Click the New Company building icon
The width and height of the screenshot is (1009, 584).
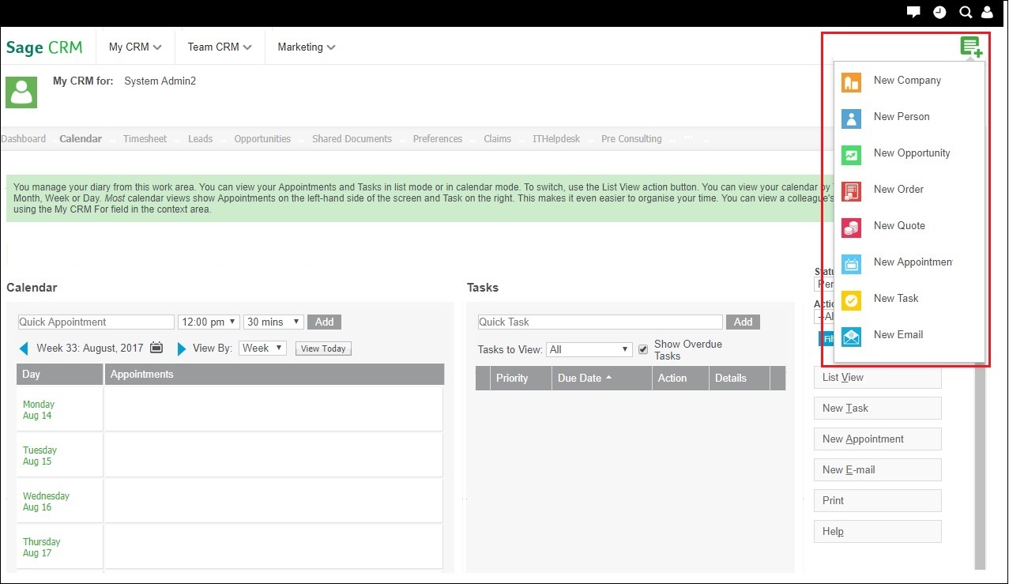[851, 82]
